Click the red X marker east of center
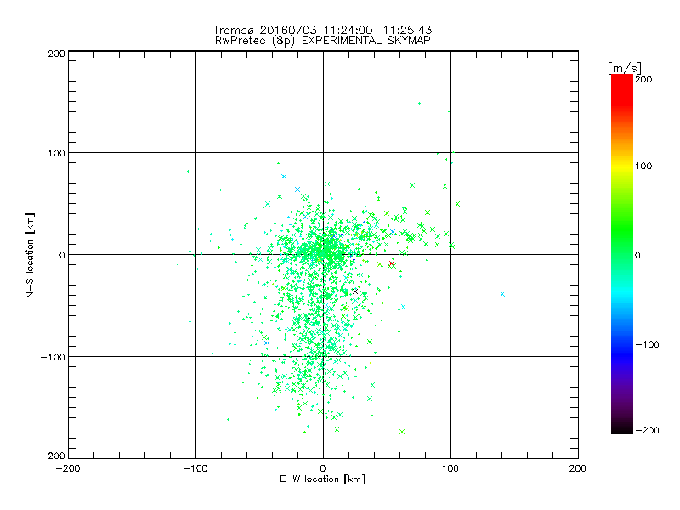Image resolution: width=680 pixels, height=510 pixels. 392,263
